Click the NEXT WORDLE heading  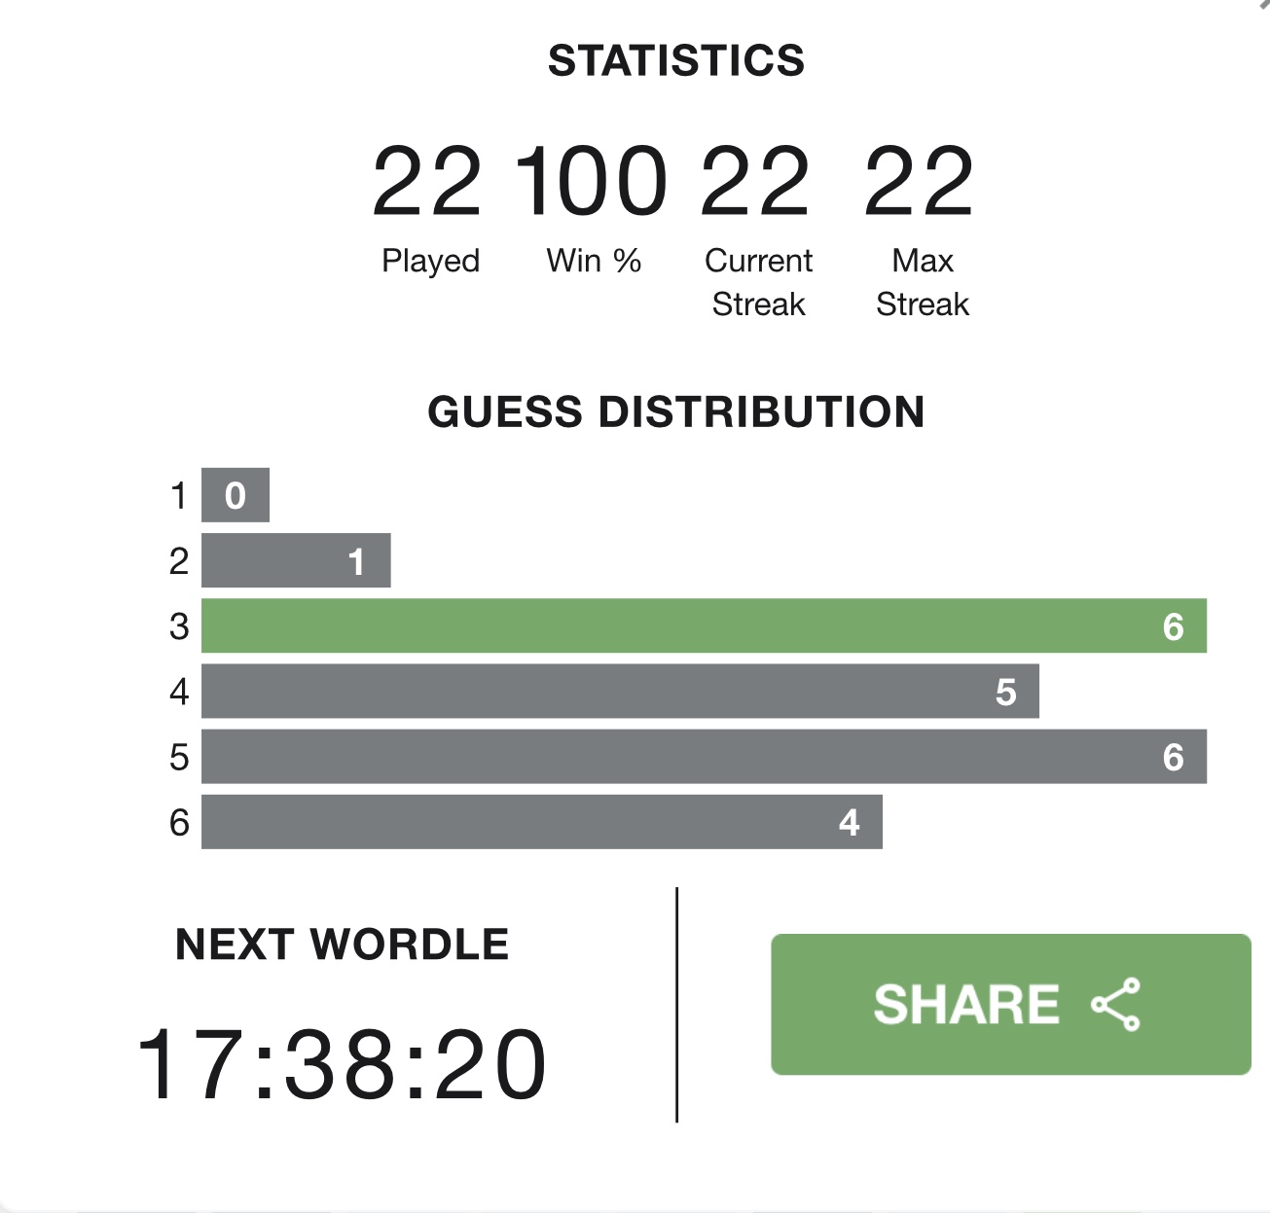pos(342,945)
